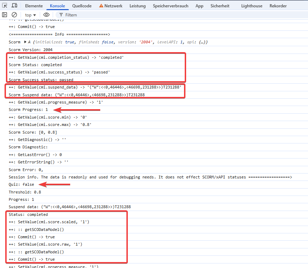Image resolution: width=308 pixels, height=268 pixels.
Task: Open the Rekorder panel
Action: pyautogui.click(x=278, y=6)
